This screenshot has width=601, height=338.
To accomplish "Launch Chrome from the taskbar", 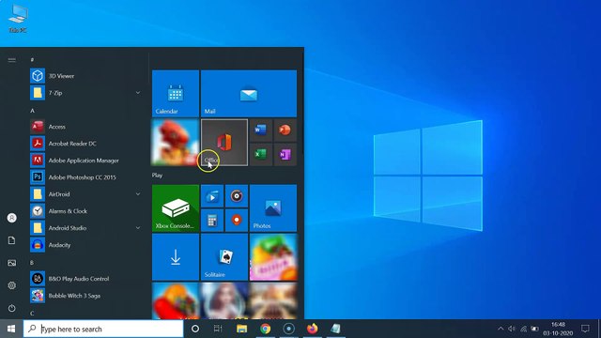I will (265, 329).
